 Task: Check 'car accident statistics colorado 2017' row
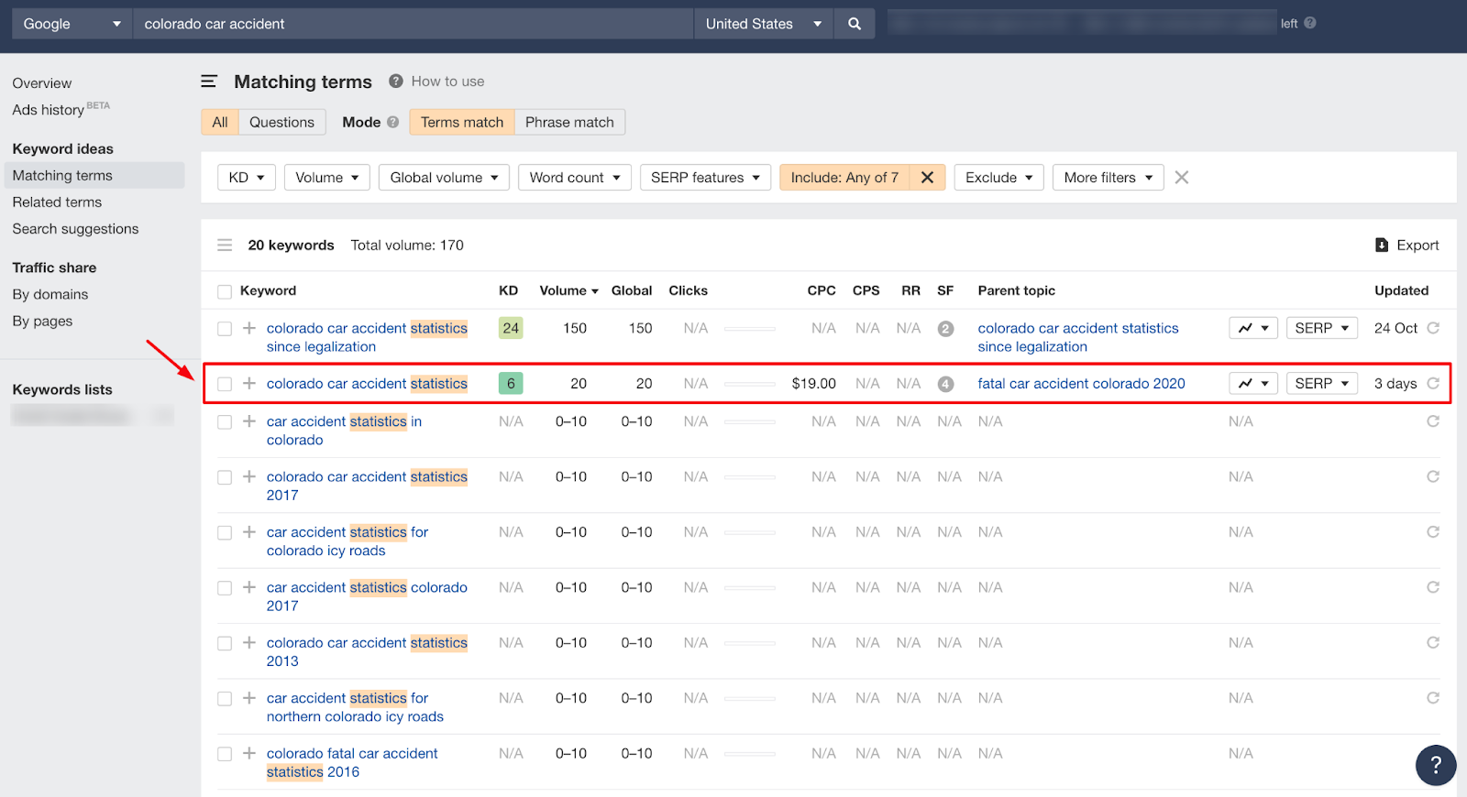[225, 588]
